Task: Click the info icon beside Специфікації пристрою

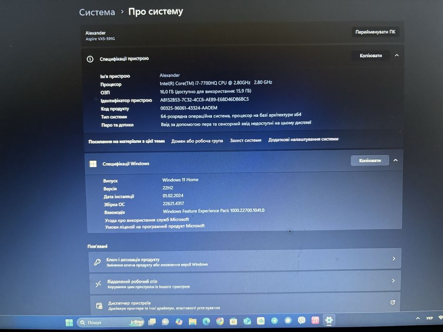Action: (x=90, y=59)
